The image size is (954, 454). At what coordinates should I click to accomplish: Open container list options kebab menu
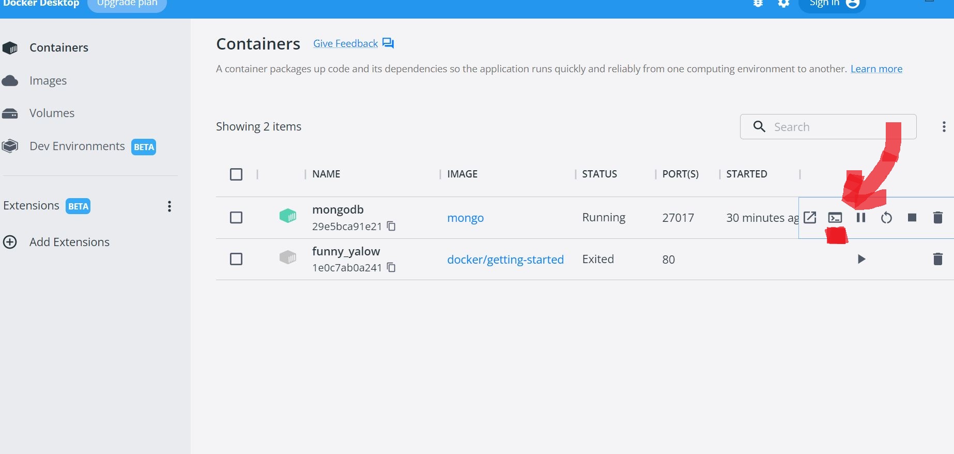944,127
